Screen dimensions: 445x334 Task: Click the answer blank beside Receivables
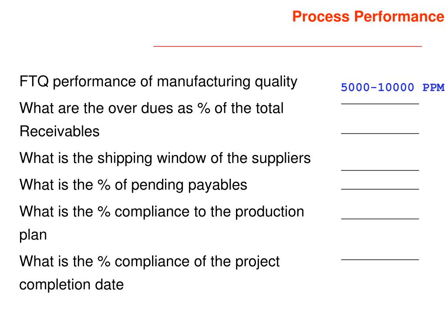(x=380, y=133)
